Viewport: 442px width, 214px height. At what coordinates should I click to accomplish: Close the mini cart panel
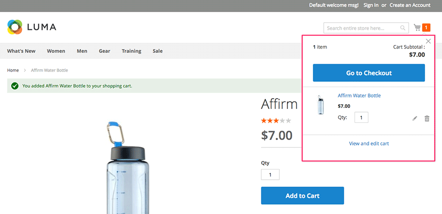pos(428,41)
